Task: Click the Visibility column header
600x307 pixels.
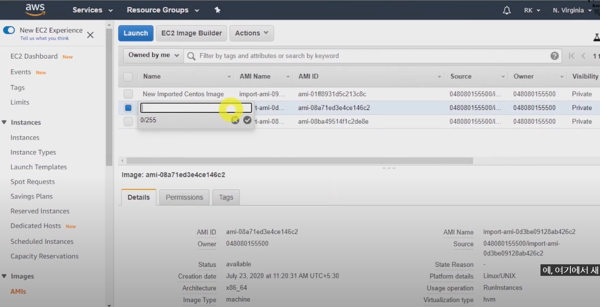Action: [x=585, y=76]
